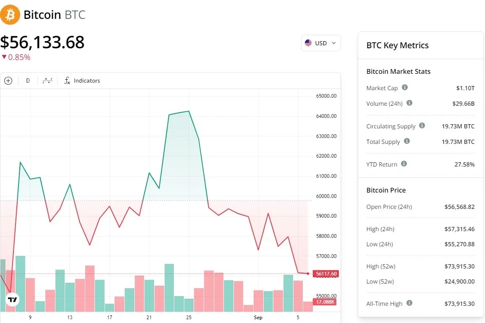Click the 65000.00 price axis label
Screen dimensions: 485x323
click(x=326, y=96)
